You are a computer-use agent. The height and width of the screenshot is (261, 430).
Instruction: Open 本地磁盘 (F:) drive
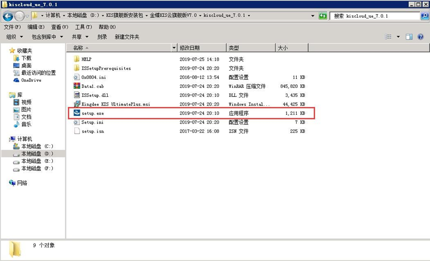pos(37,169)
